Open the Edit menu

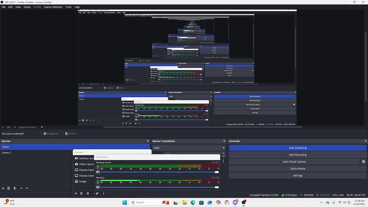(x=10, y=7)
